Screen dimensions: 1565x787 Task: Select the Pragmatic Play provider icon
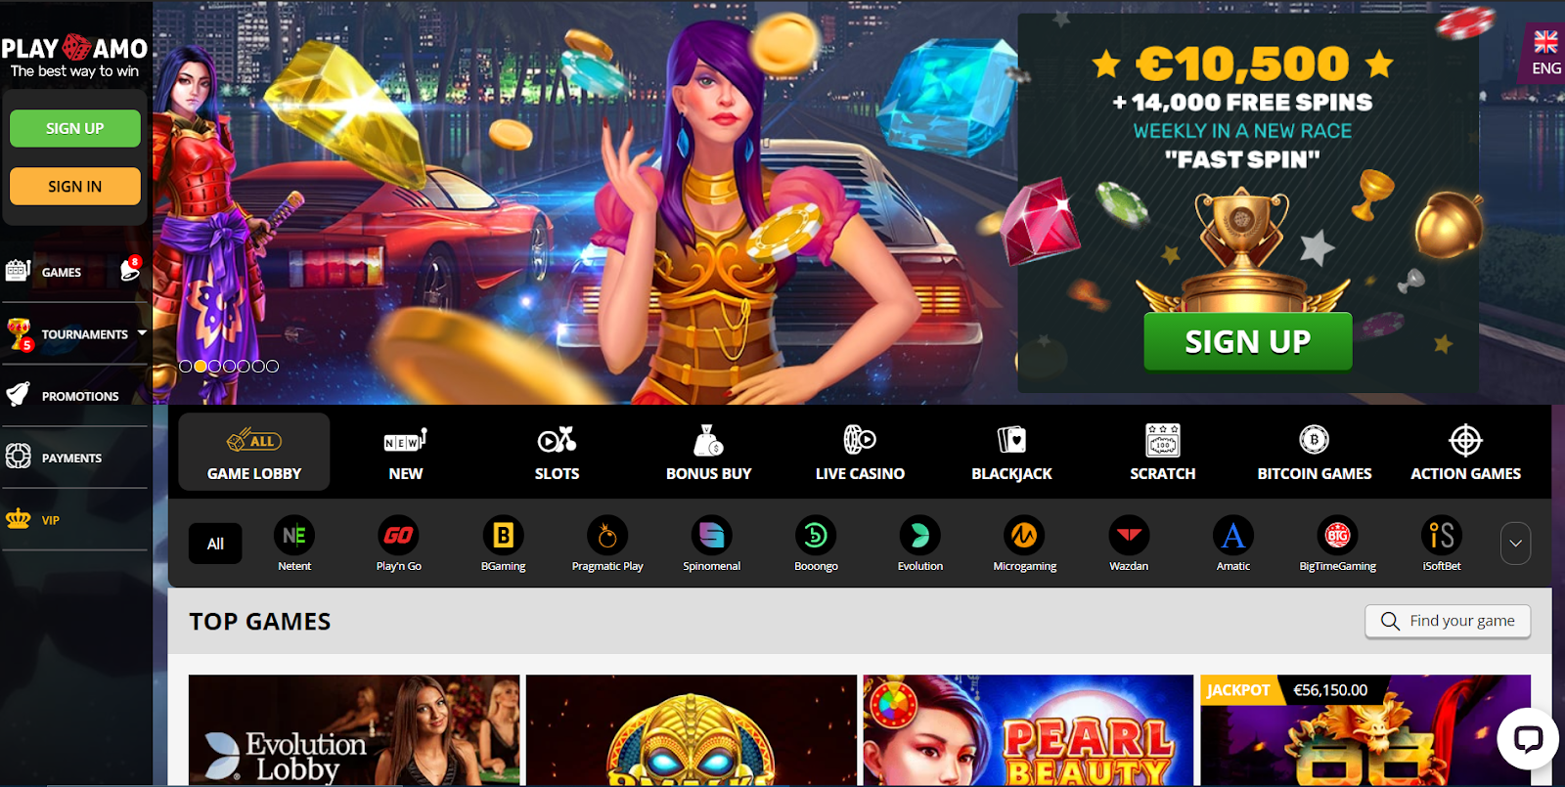coord(607,535)
